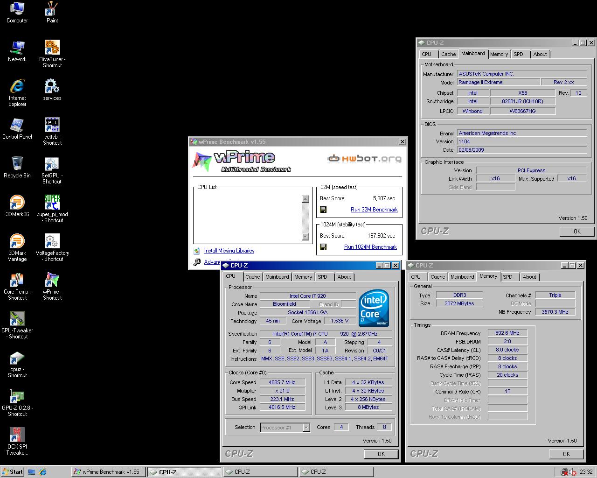Open the Control Panel desktop icon
The image size is (597, 478).
17,129
